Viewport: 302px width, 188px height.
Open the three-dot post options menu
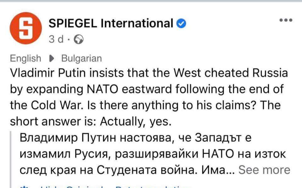286,20
